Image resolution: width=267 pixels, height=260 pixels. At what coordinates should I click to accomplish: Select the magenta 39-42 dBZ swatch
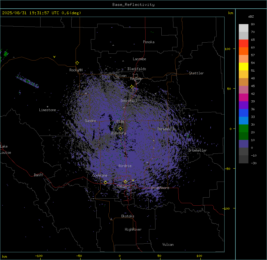243,97
